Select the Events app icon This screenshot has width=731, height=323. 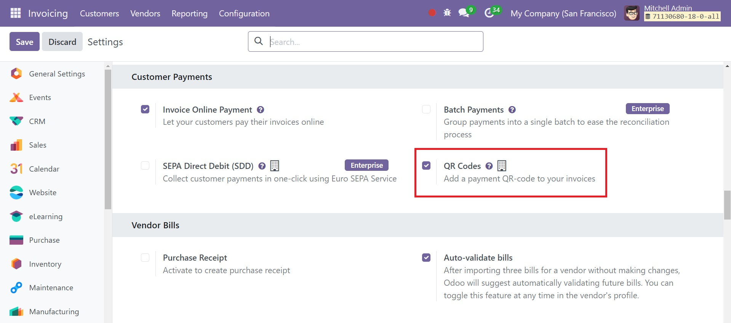coord(16,97)
